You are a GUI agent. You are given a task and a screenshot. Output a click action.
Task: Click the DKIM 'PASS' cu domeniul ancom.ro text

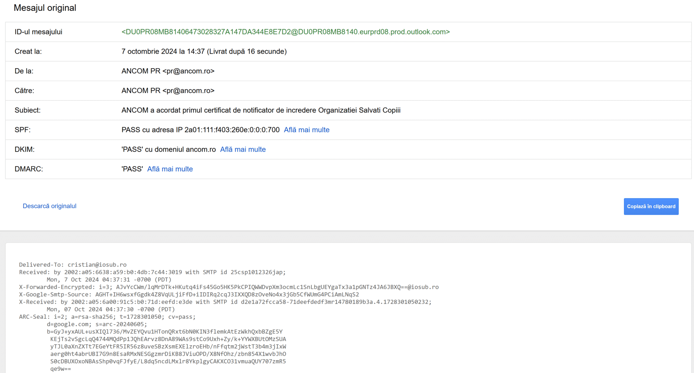tap(168, 149)
